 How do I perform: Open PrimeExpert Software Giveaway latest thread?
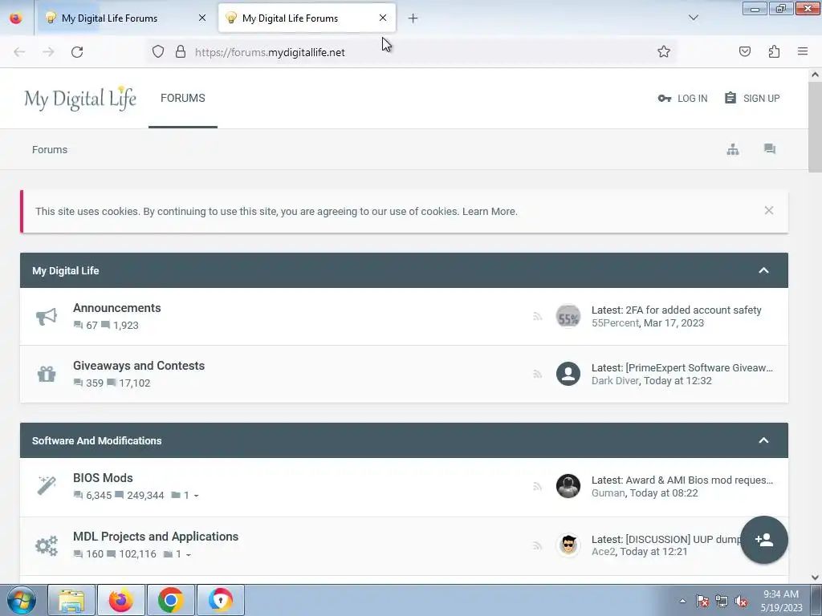point(699,367)
